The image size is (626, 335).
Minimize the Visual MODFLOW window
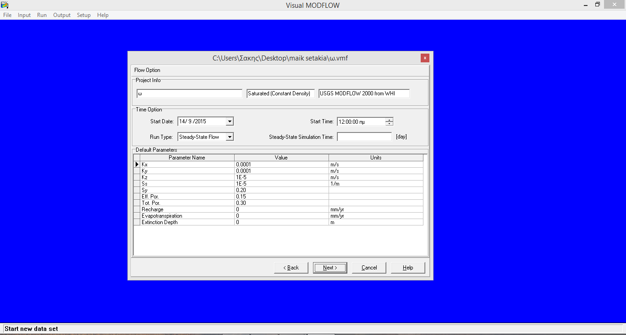pyautogui.click(x=586, y=5)
